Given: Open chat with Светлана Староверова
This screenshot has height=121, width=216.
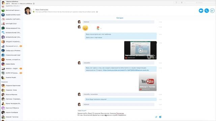Looking at the screenshot, I should (11, 99).
